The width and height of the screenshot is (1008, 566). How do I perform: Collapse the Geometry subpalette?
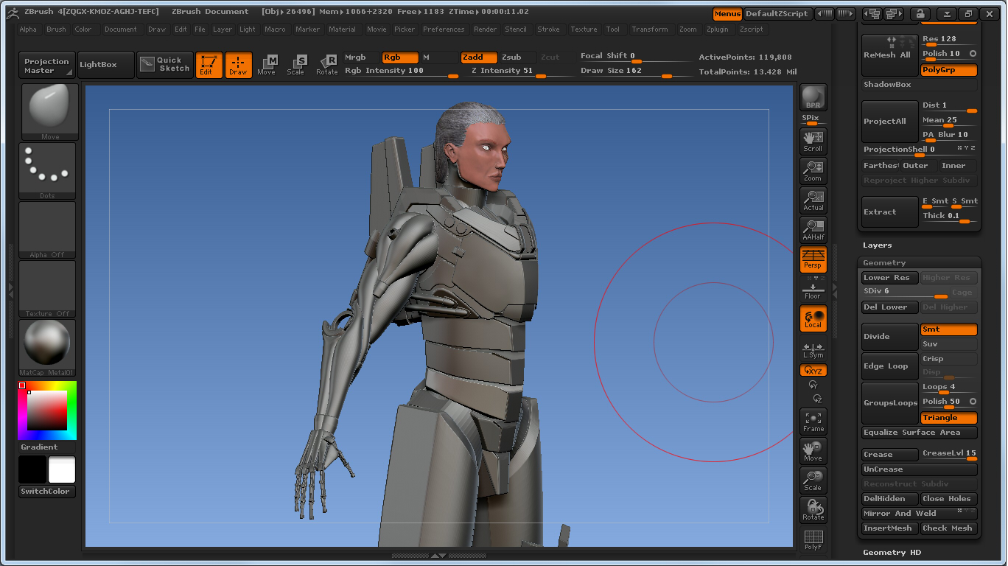(x=884, y=263)
